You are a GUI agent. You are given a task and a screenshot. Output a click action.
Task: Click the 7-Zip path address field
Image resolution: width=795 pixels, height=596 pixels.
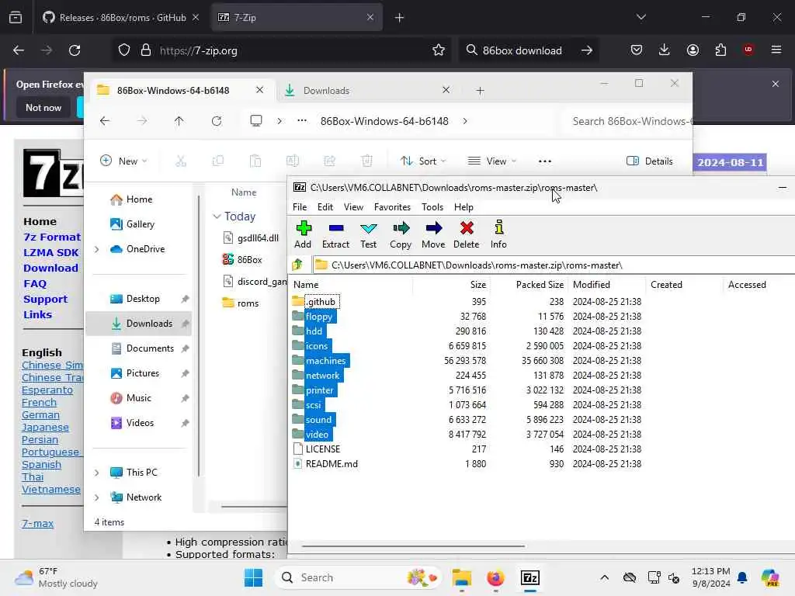coord(553,265)
